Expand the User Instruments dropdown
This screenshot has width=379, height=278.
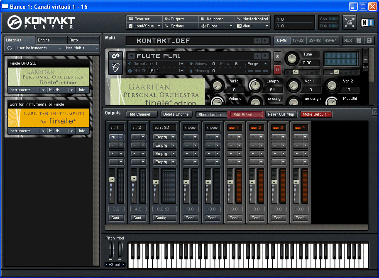pos(60,48)
